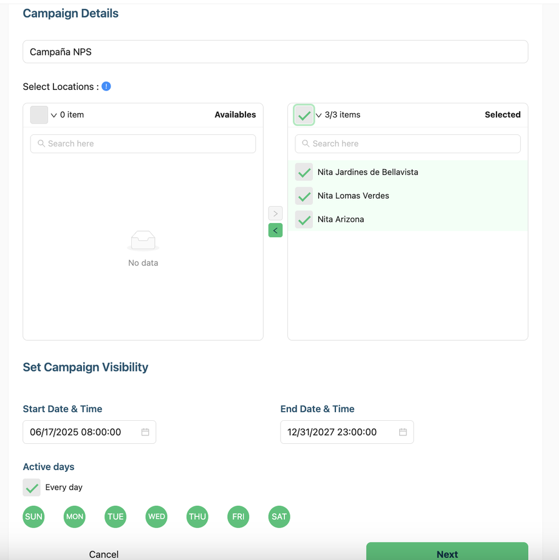The height and width of the screenshot is (560, 559).
Task: Click the Next button
Action: [x=447, y=553]
